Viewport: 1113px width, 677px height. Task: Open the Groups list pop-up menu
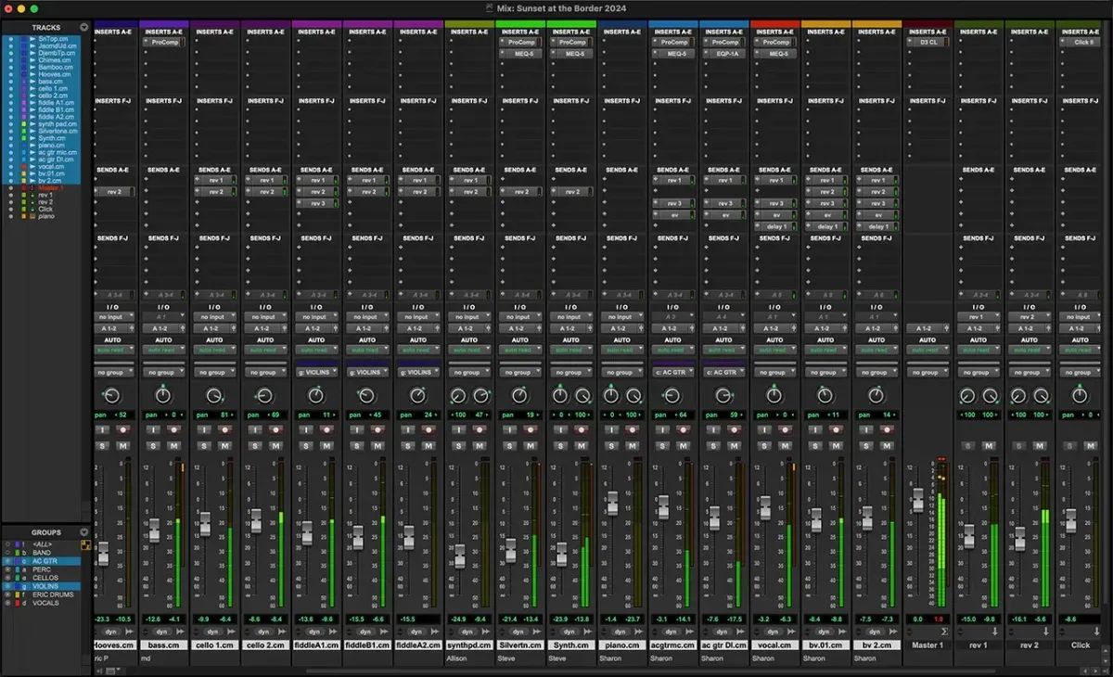(x=84, y=532)
